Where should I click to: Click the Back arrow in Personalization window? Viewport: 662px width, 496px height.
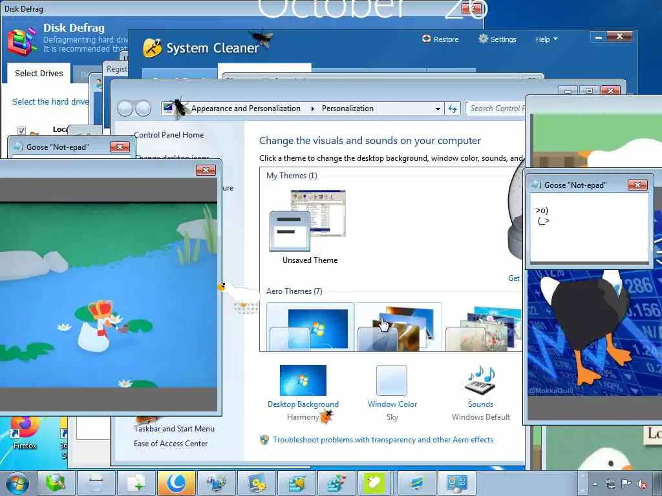125,108
